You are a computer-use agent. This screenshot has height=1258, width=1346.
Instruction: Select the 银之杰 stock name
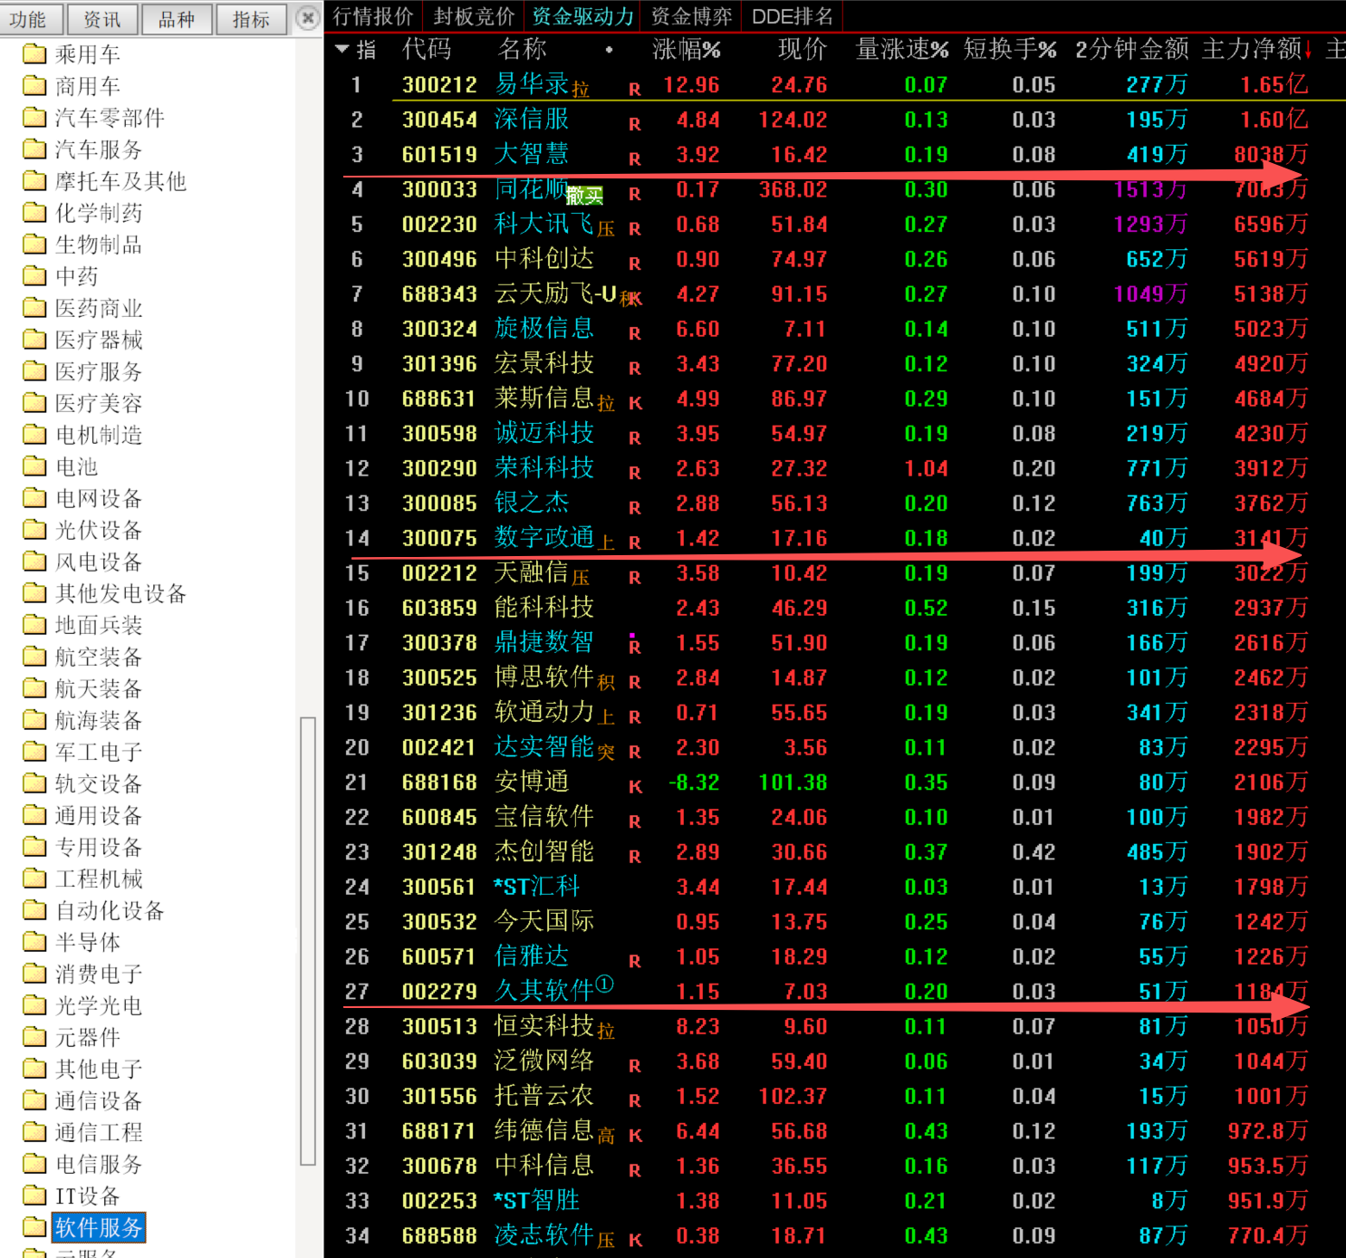pyautogui.click(x=532, y=504)
